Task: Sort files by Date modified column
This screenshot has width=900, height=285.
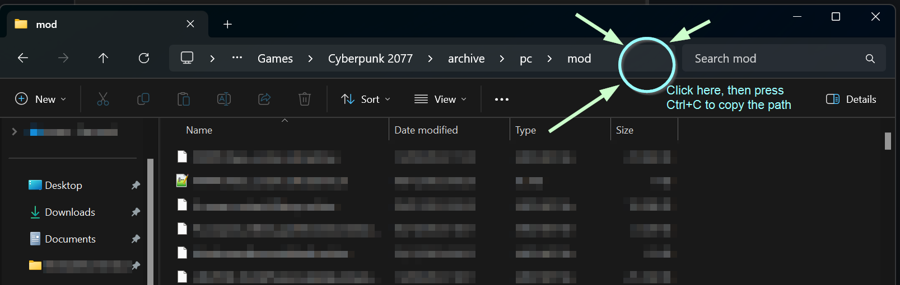Action: (x=426, y=130)
